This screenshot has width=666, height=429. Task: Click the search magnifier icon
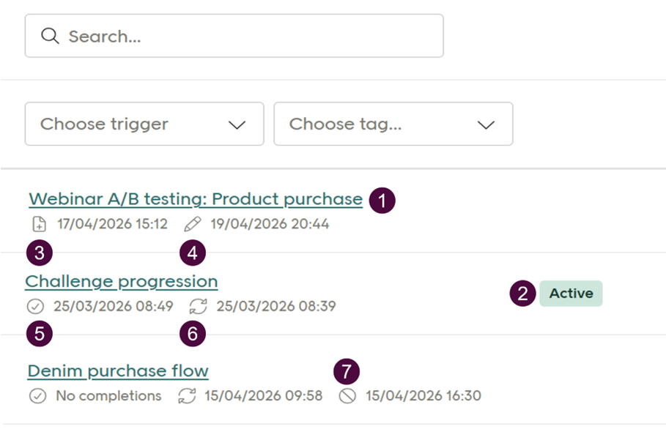point(50,36)
